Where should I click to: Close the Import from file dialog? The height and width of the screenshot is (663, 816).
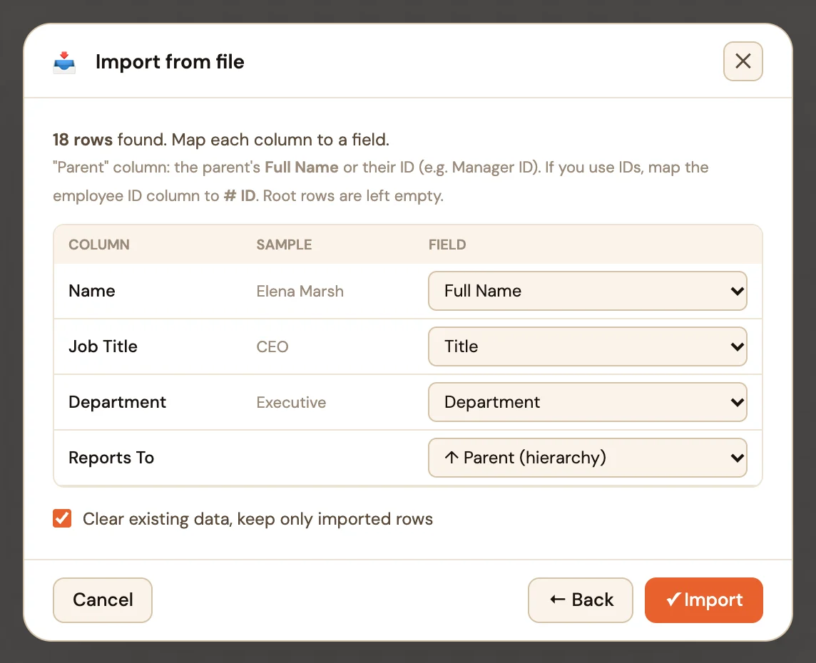tap(743, 61)
